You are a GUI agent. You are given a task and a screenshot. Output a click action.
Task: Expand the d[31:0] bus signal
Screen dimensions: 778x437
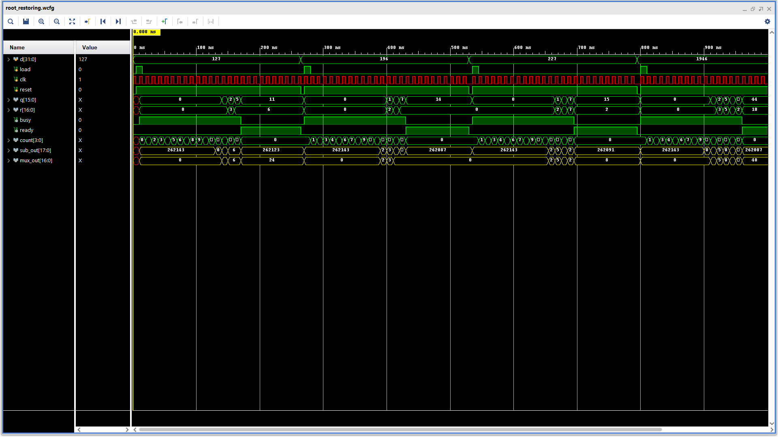click(9, 59)
